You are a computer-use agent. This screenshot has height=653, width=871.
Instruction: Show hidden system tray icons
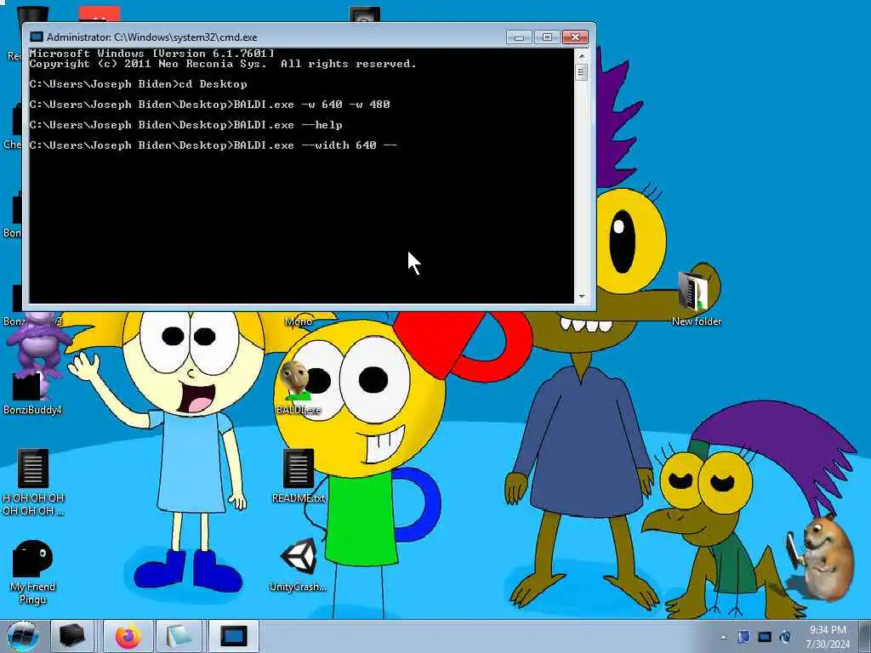(723, 637)
